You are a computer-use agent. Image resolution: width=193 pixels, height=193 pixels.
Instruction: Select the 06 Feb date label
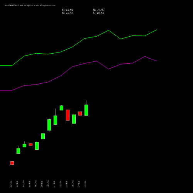36,184
